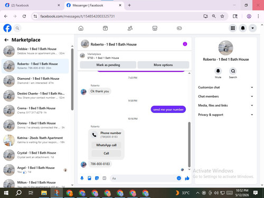Screen dimensions: 264x198
Task: Reload the page
Action: [x=24, y=16]
